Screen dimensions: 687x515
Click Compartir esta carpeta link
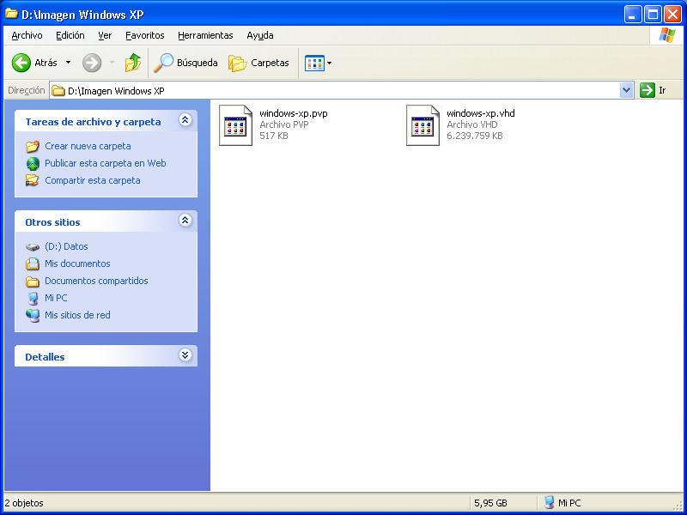[92, 180]
